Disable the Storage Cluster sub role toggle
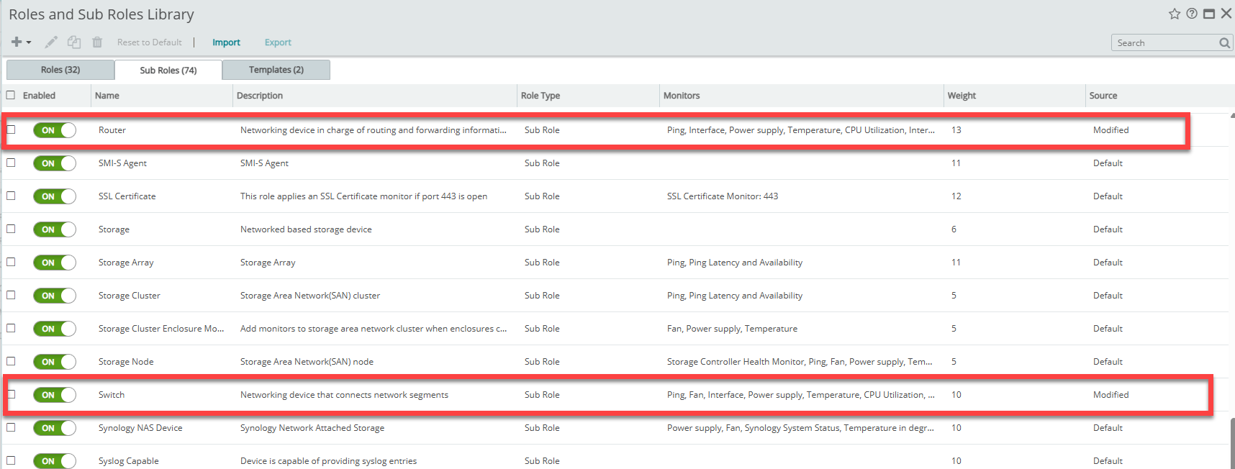1235x469 pixels. (55, 296)
